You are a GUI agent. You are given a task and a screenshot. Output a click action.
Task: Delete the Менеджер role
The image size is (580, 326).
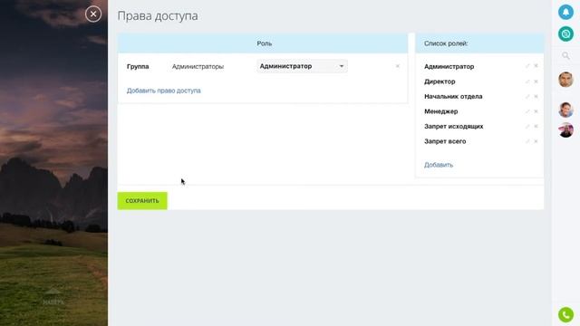[536, 111]
